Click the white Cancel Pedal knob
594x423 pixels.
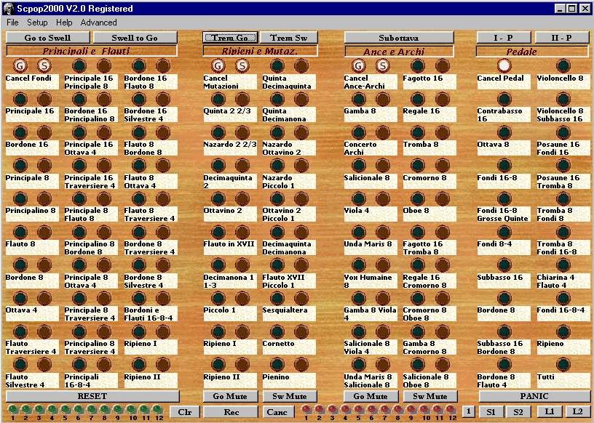click(x=504, y=66)
